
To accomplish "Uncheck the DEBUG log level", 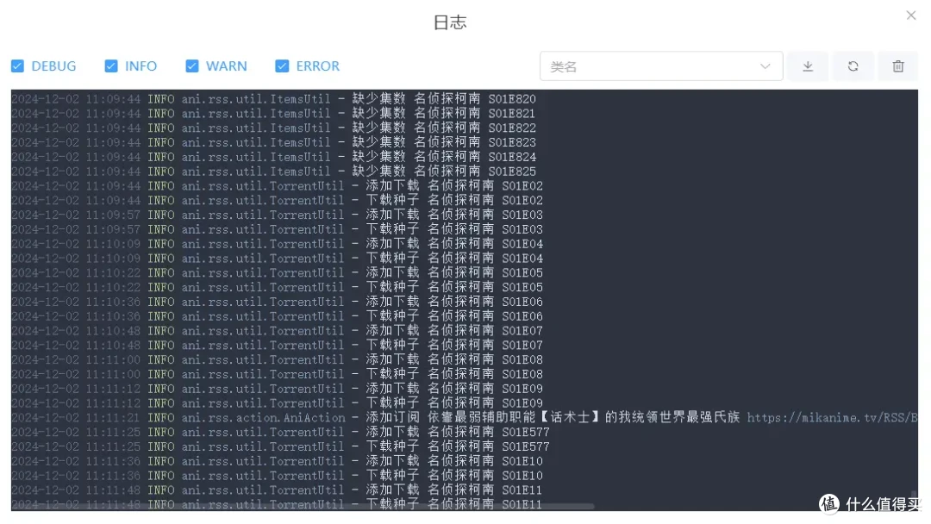I will coord(18,65).
